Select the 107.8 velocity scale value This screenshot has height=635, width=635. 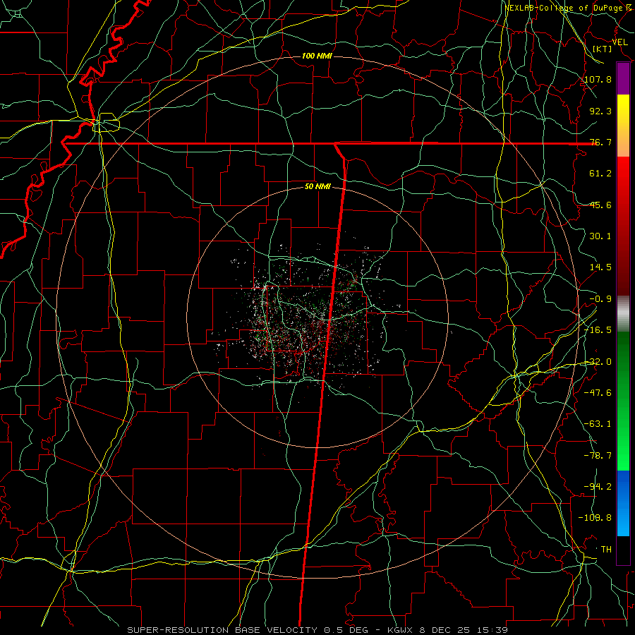[x=598, y=79]
